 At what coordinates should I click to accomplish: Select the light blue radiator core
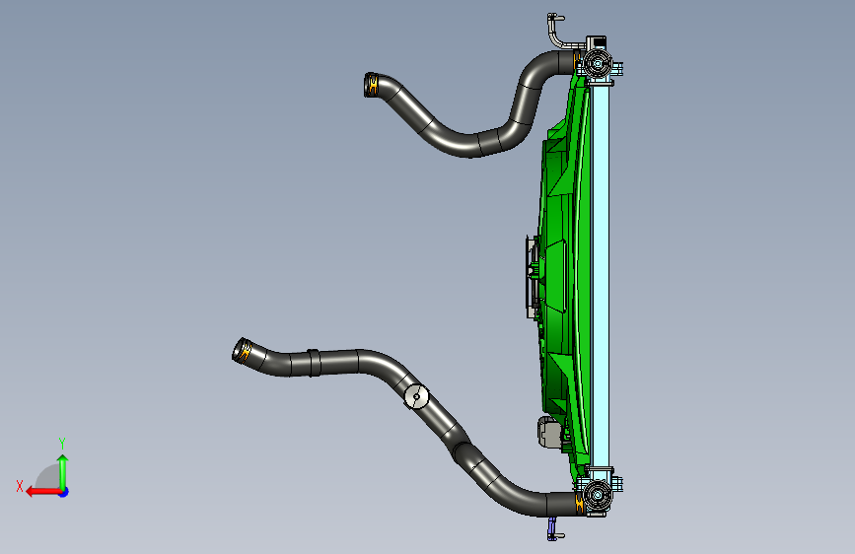click(600, 273)
